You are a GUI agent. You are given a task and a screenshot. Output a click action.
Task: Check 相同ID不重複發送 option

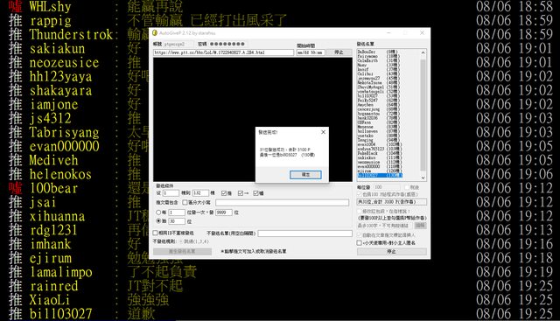point(156,233)
